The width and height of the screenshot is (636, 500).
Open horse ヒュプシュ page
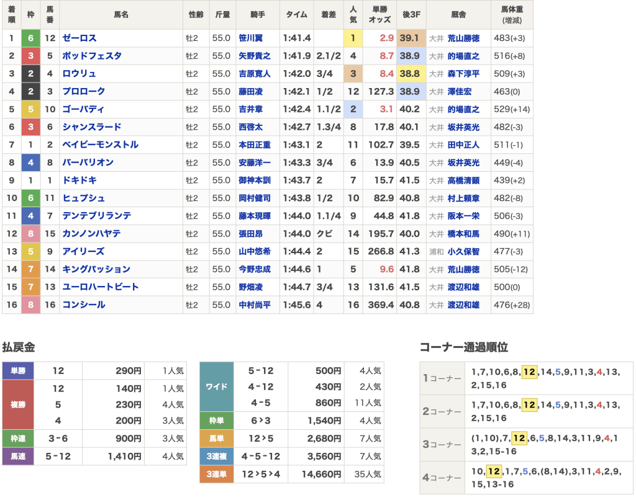pos(84,198)
